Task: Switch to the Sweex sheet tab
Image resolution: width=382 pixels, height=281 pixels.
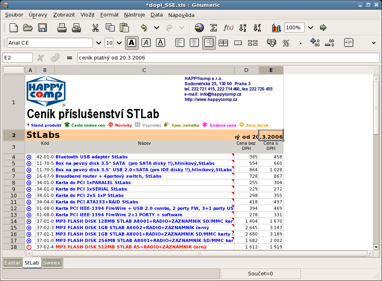Action: click(51, 263)
